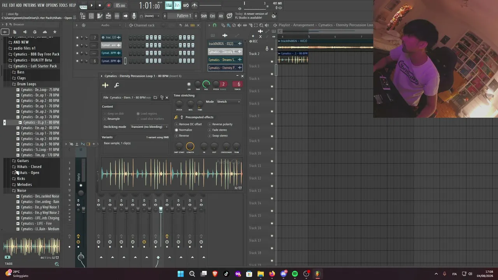Open the Declicking mode dropdown

149,127
